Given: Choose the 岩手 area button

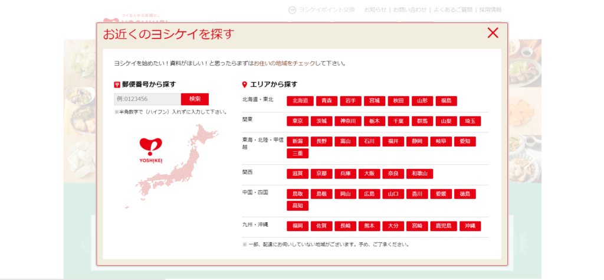Looking at the screenshot, I should pyautogui.click(x=350, y=101).
